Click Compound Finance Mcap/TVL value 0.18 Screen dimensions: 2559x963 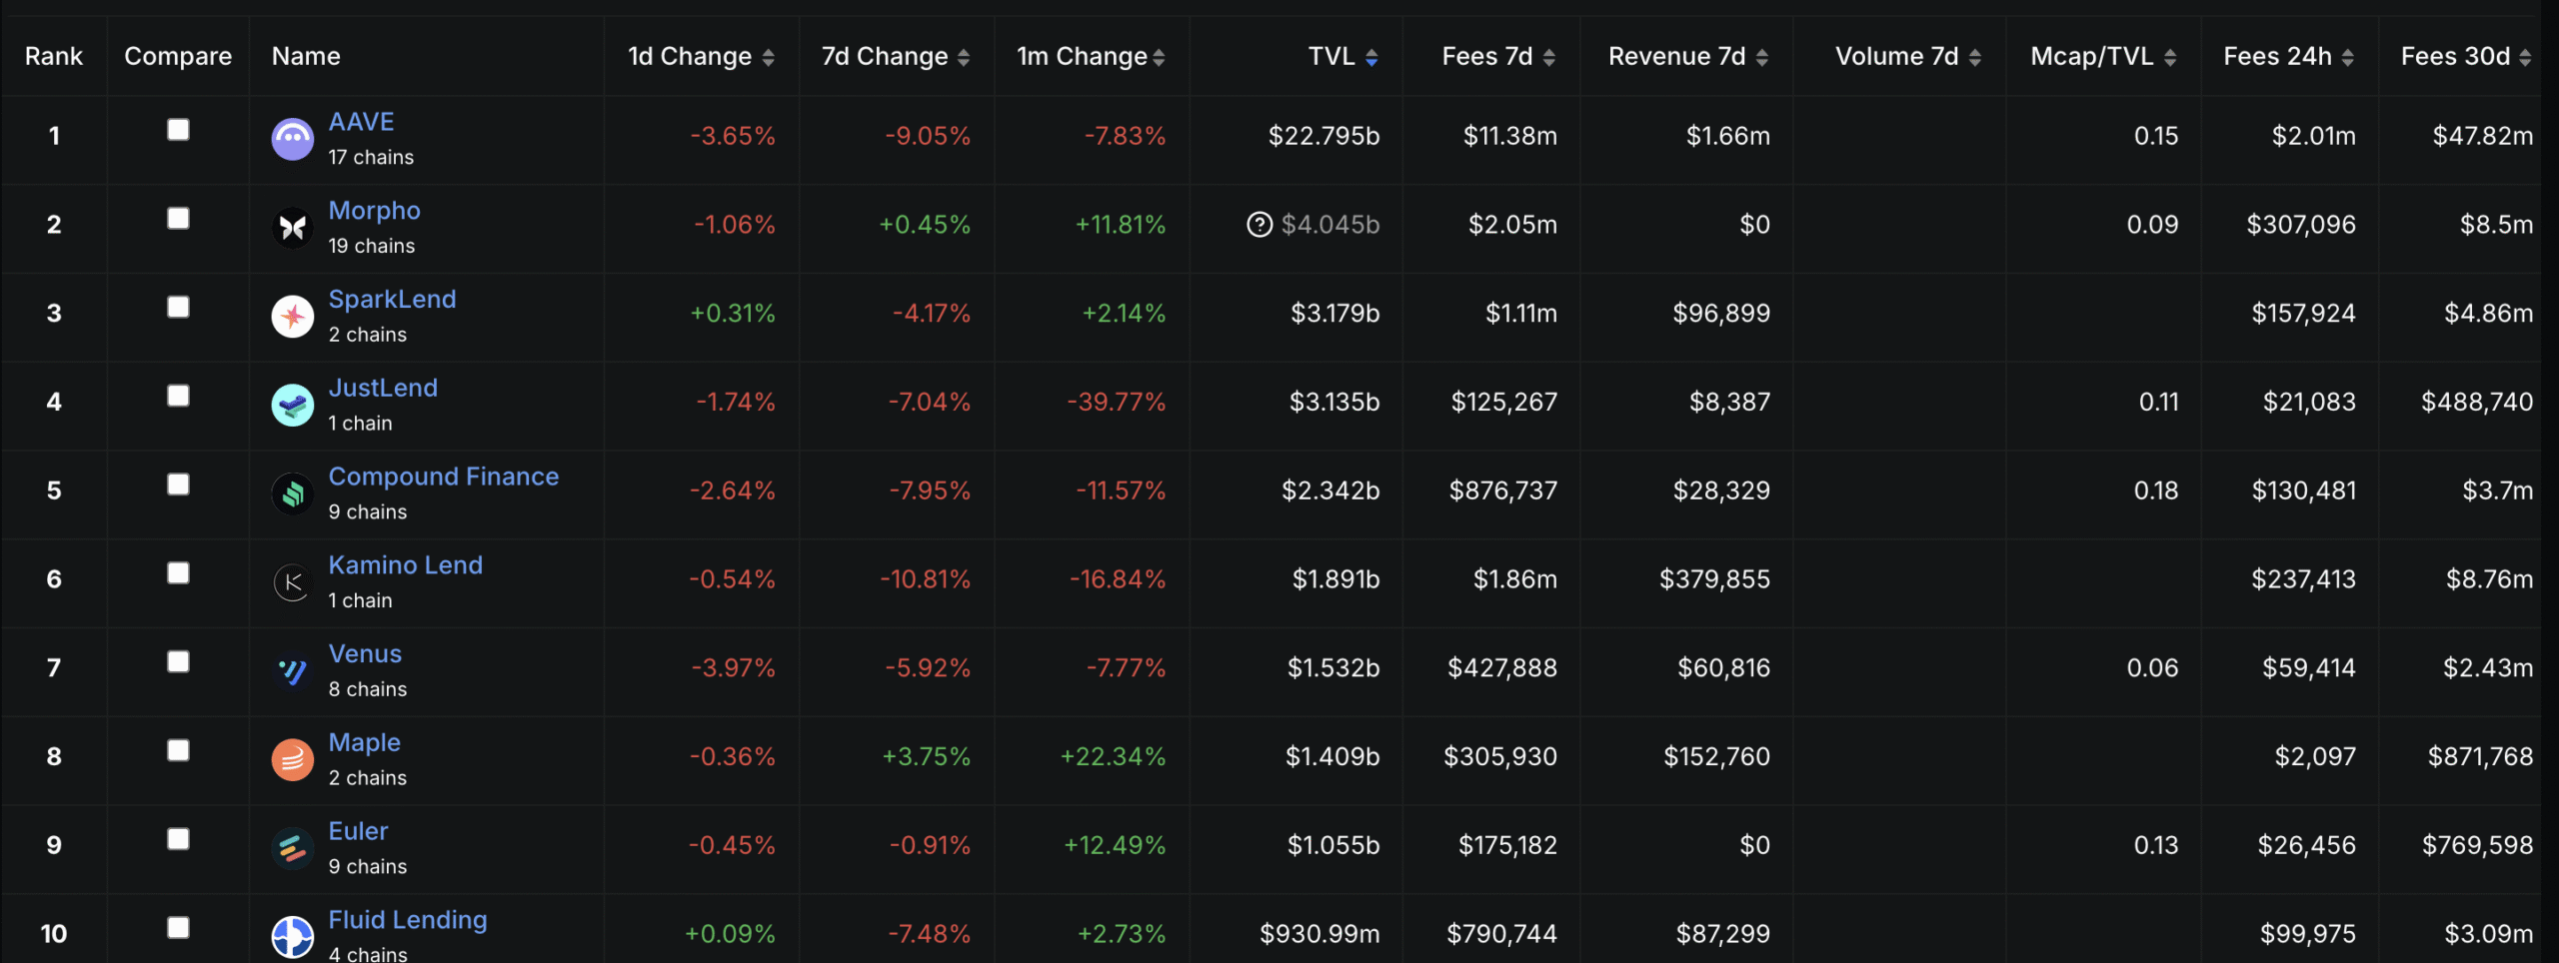pyautogui.click(x=2156, y=491)
